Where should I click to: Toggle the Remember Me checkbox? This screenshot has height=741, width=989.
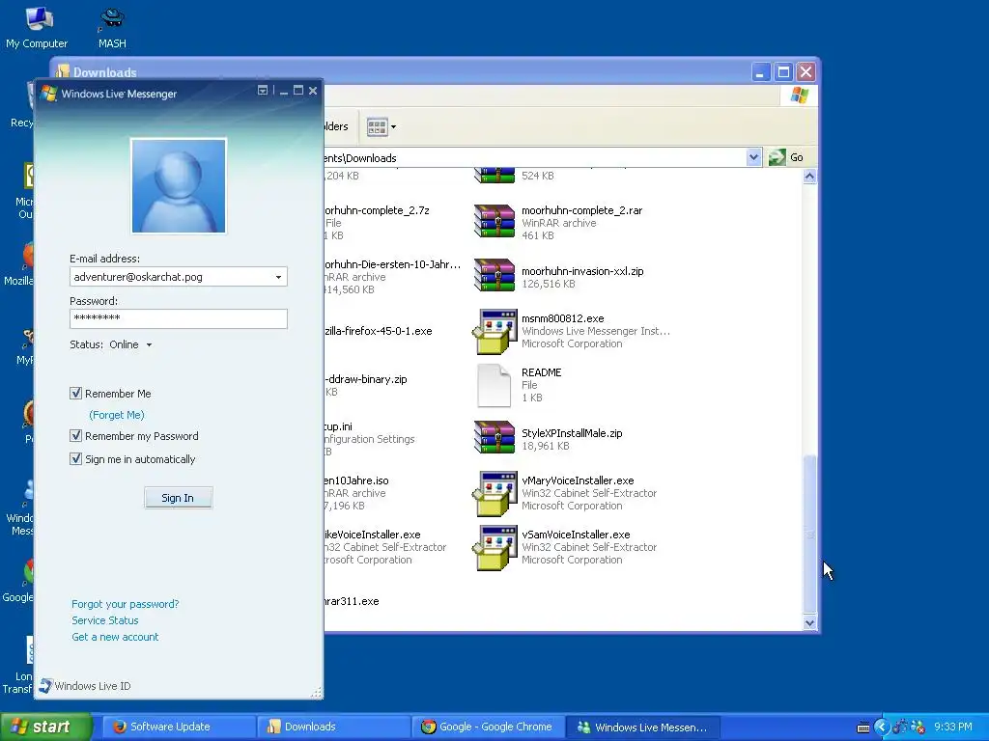tap(75, 394)
